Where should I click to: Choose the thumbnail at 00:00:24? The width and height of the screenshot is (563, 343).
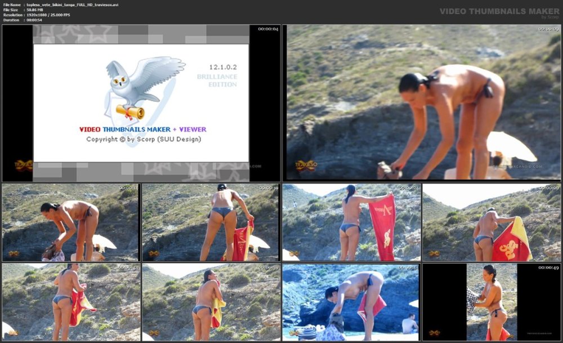[351, 222]
